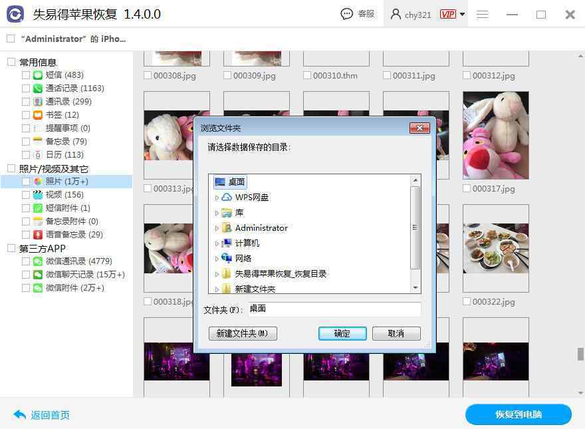Open the account dropdown arrow beside VIP
This screenshot has width=585, height=429.
[x=462, y=14]
